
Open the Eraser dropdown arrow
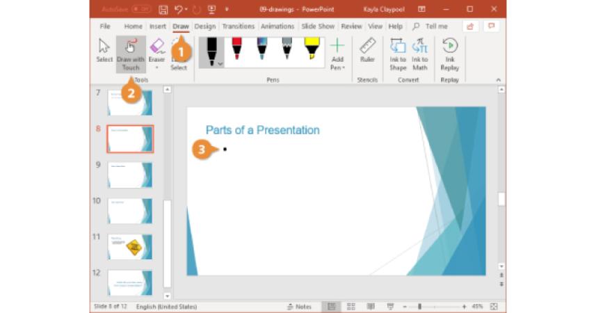pyautogui.click(x=156, y=68)
